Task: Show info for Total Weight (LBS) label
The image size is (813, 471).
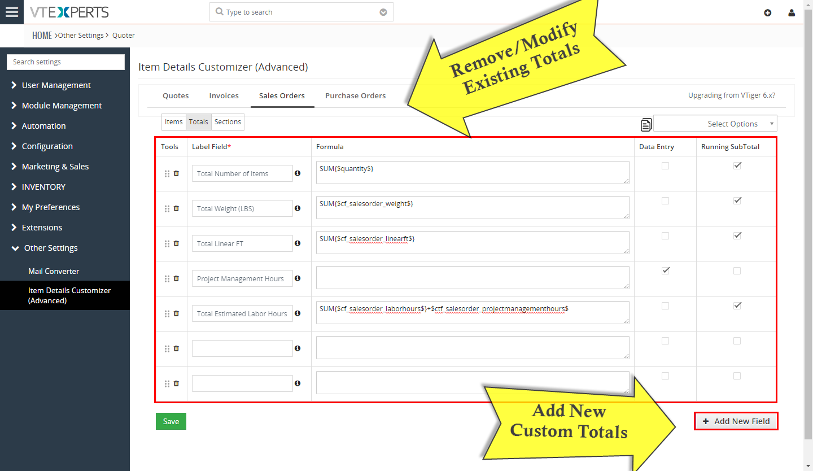Action: (x=298, y=208)
